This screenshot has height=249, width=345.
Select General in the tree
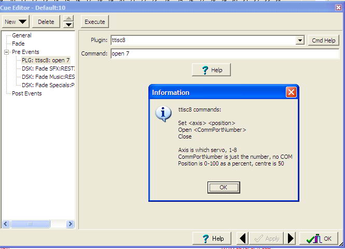tap(22, 35)
